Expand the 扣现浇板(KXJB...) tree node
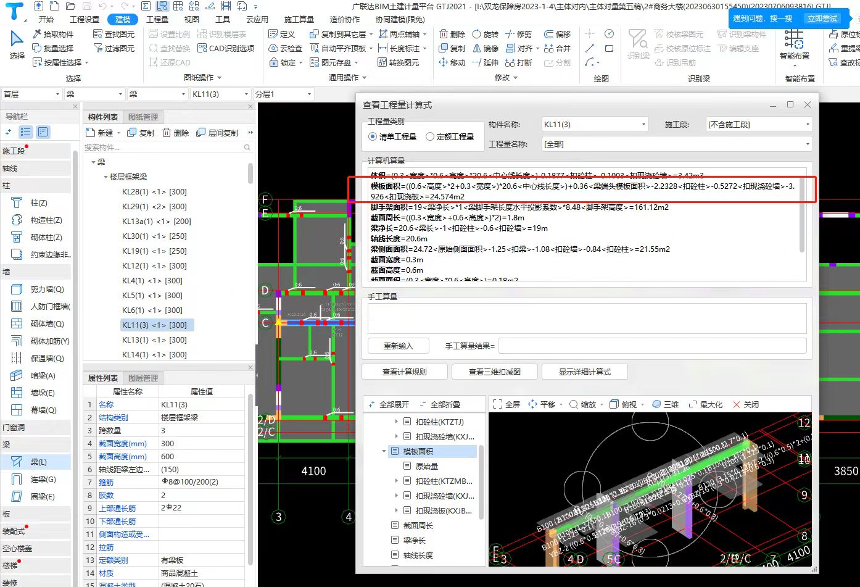The width and height of the screenshot is (860, 587). point(396,510)
